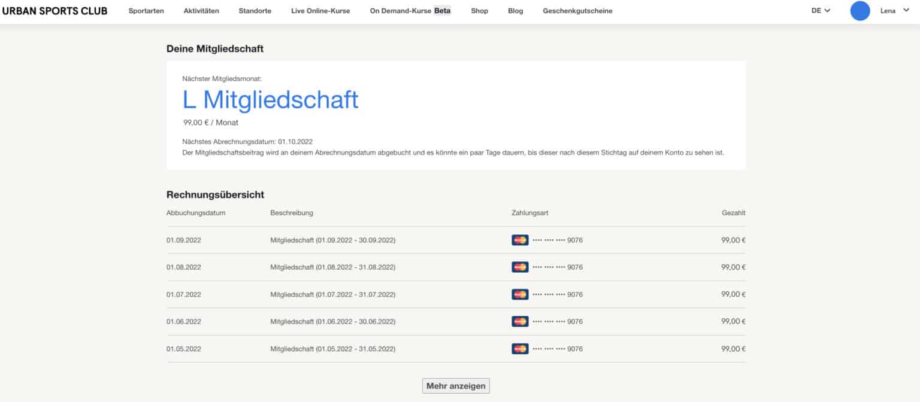Click 99,00 € amount in 01.07.2022 row

(733, 294)
